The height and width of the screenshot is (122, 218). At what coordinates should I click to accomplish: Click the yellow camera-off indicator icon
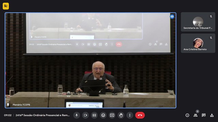[6, 6]
